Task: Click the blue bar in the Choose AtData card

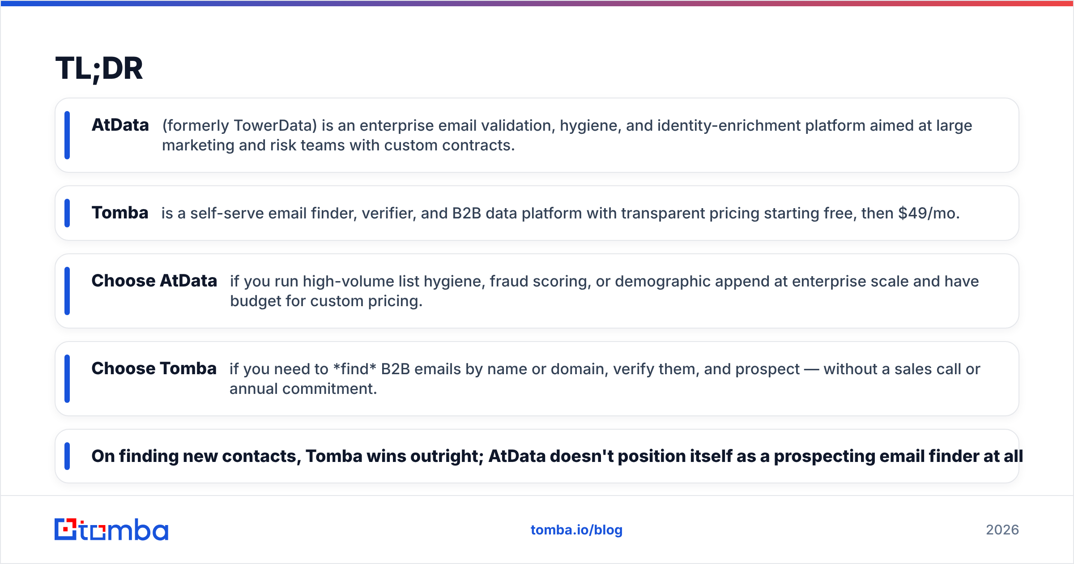Action: coord(67,291)
